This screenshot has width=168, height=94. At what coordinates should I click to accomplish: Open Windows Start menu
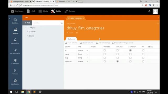tap(11, 92)
